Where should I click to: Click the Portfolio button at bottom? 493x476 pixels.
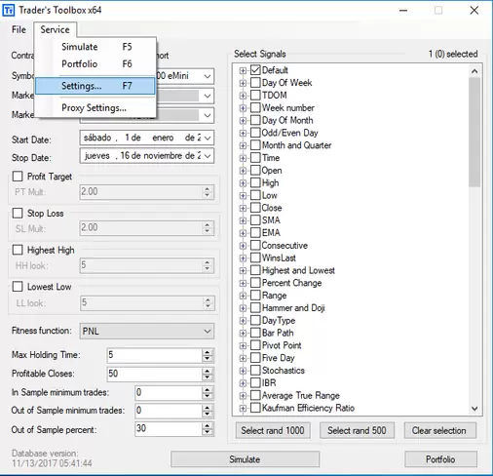pyautogui.click(x=440, y=459)
